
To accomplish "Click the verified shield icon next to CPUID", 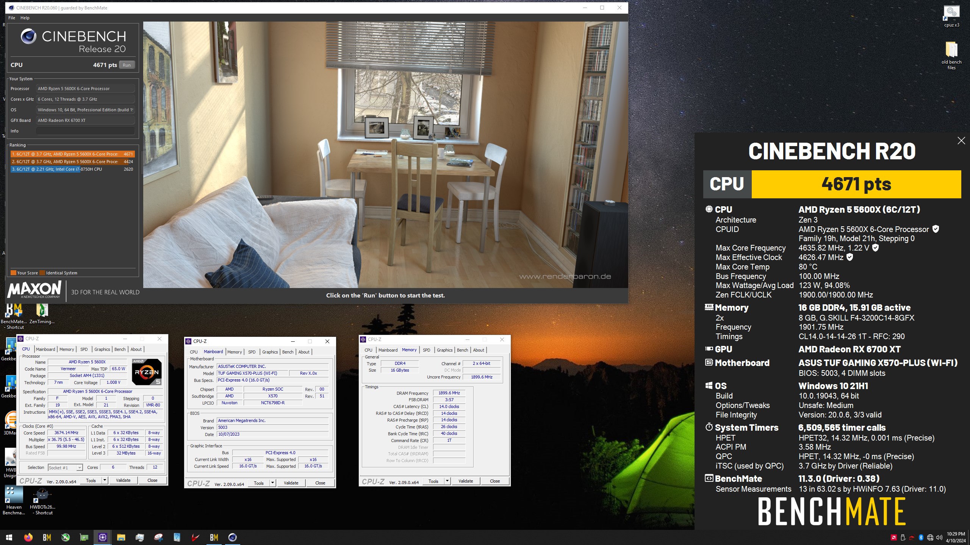I will (936, 229).
